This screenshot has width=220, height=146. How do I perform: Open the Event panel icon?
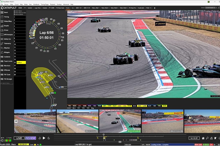pos(2,12)
